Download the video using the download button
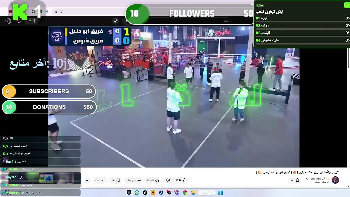This screenshot has width=350, height=197. (100, 180)
